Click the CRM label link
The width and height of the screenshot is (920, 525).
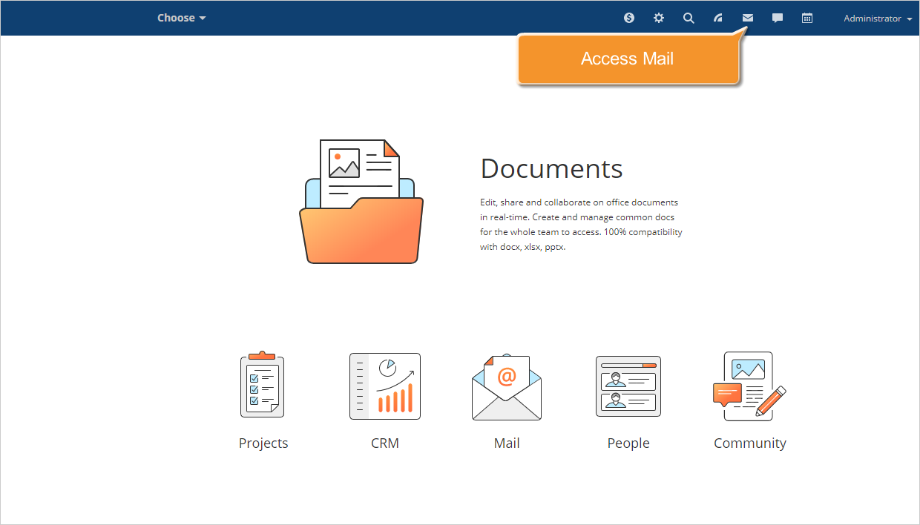(385, 443)
